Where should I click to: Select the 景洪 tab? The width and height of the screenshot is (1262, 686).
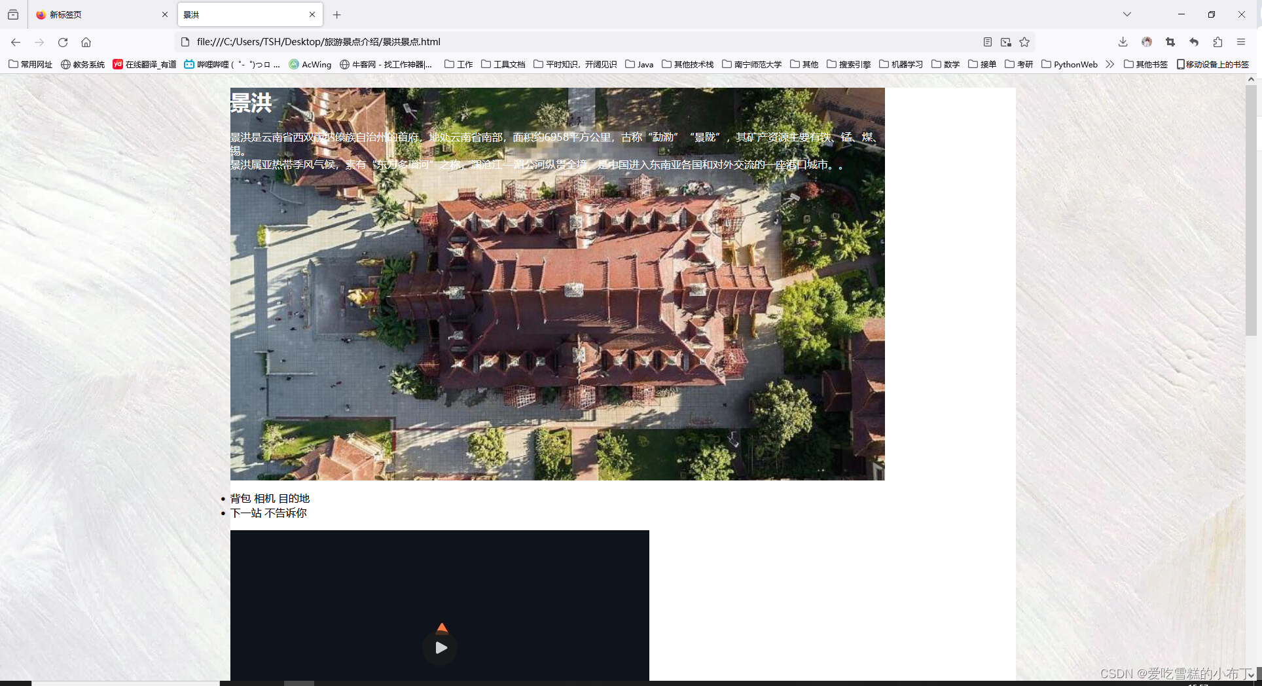(x=249, y=14)
